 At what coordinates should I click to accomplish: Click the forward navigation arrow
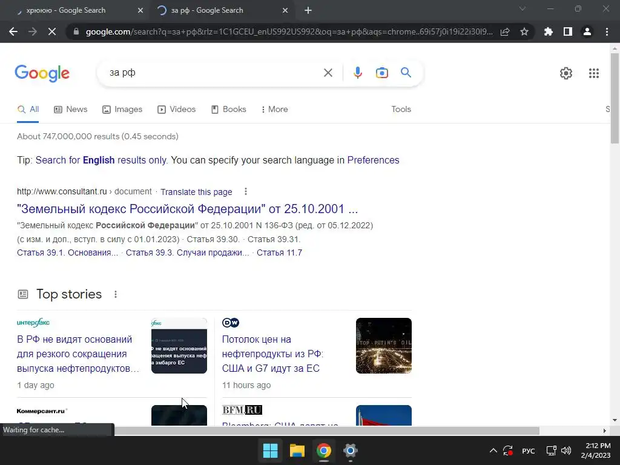[33, 31]
